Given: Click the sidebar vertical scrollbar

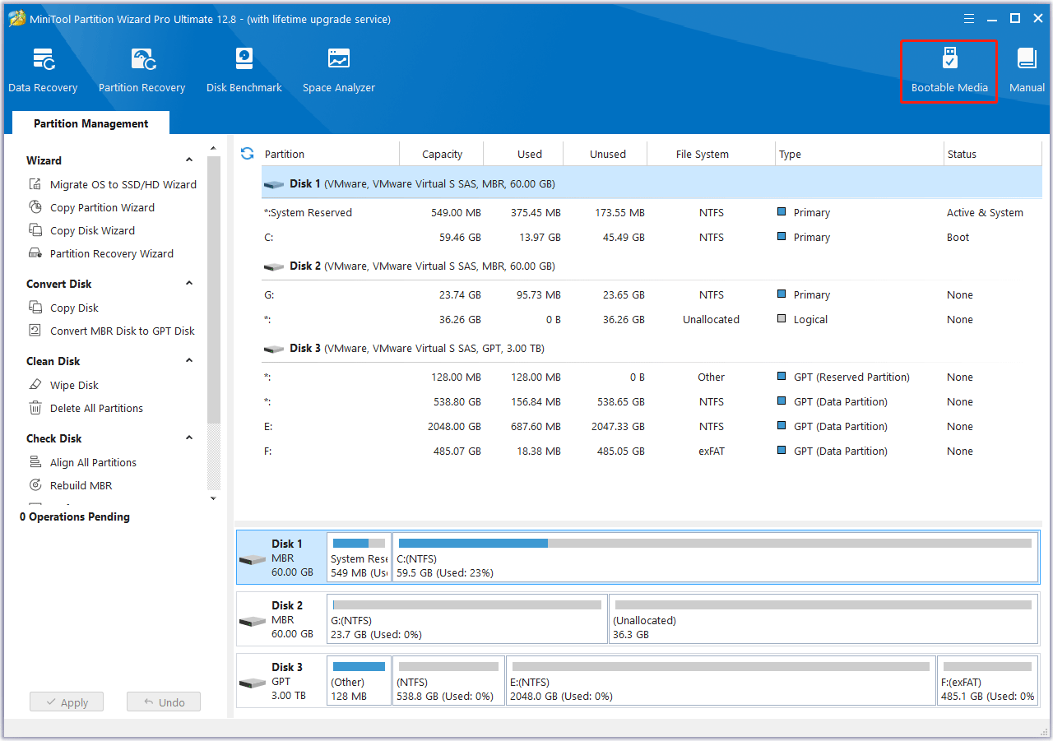Looking at the screenshot, I should 214,289.
